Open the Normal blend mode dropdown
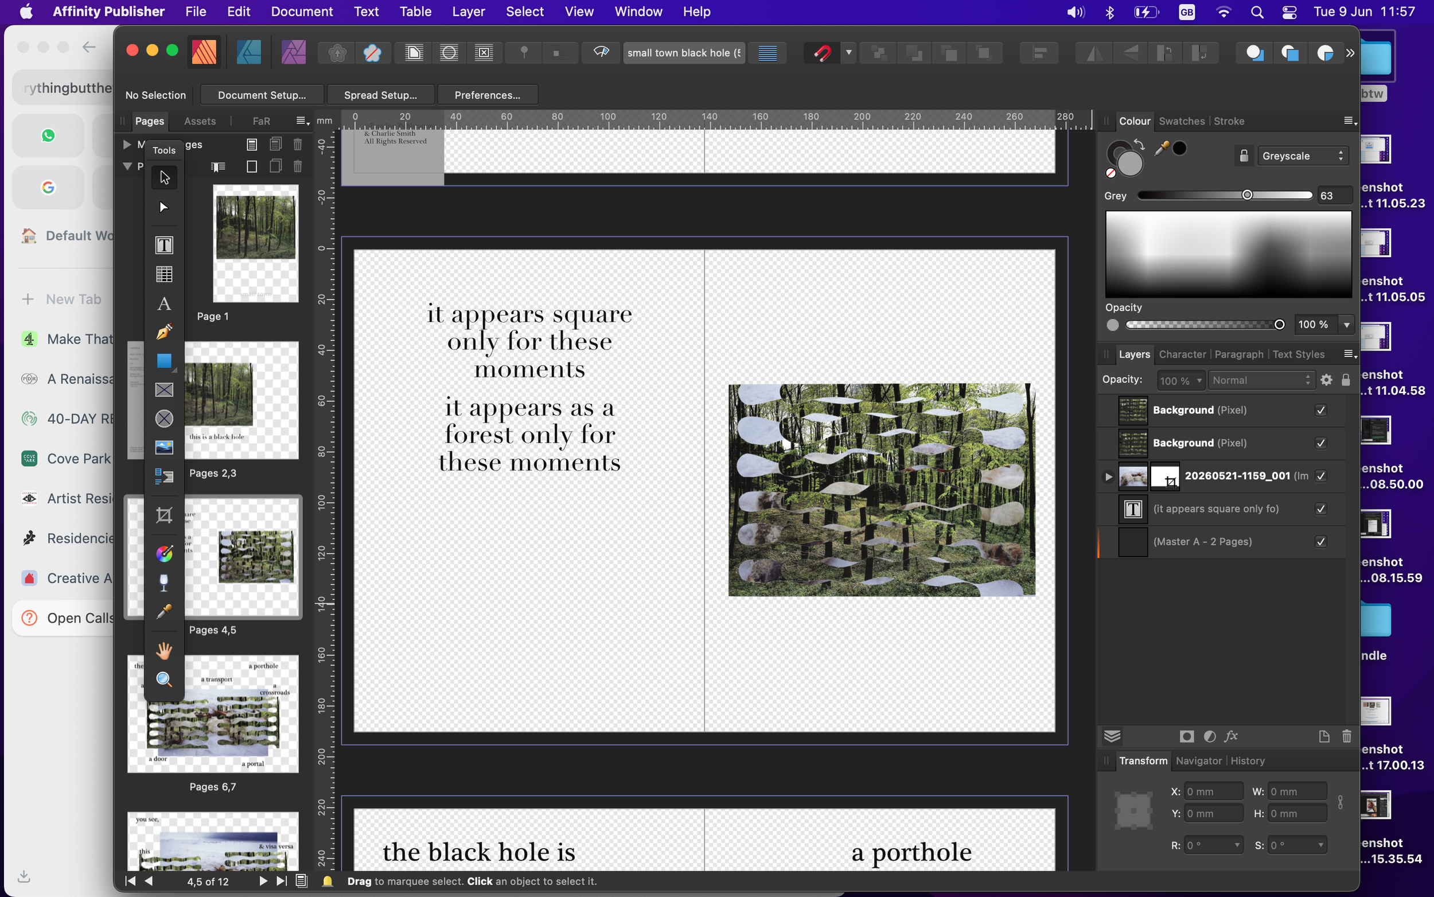Image resolution: width=1434 pixels, height=897 pixels. (x=1261, y=380)
